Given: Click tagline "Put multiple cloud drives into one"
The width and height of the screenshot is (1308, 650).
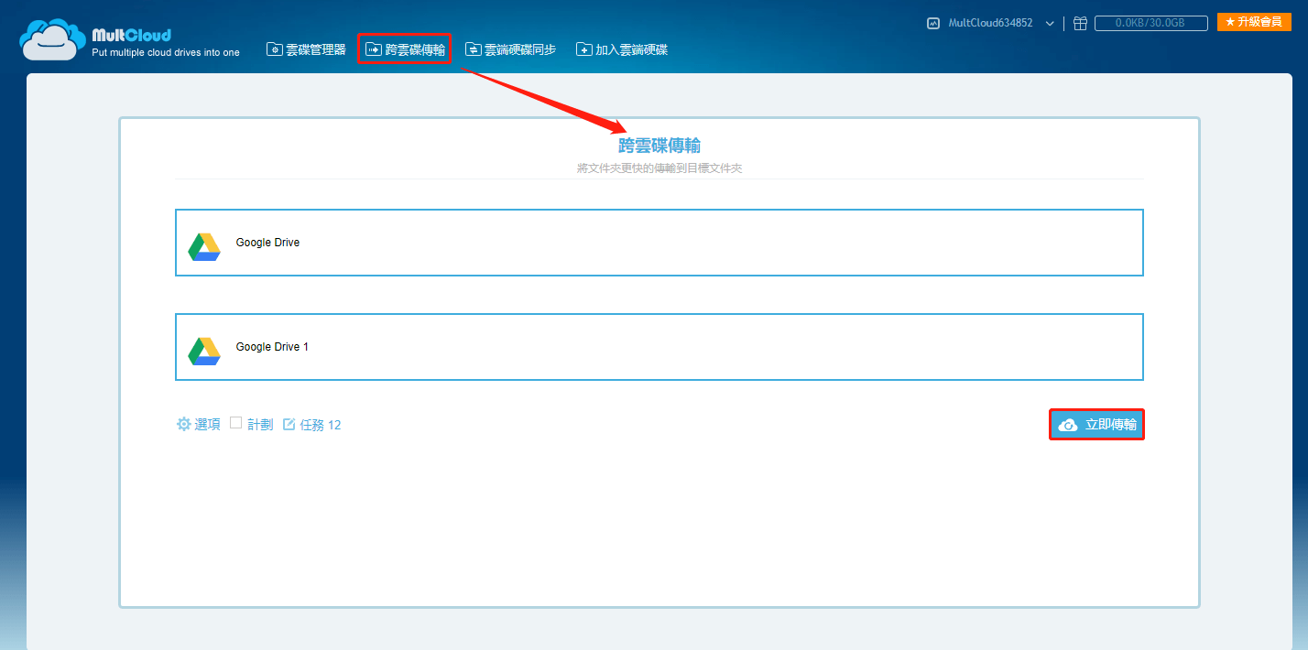Looking at the screenshot, I should click(166, 53).
